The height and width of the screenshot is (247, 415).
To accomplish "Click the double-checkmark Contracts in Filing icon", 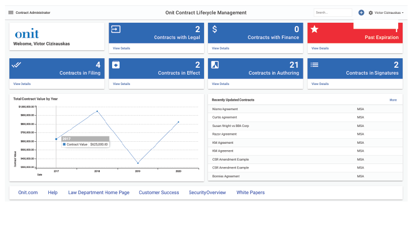I will point(16,65).
